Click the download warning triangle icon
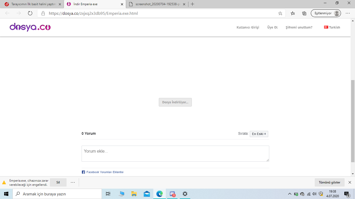Viewport: 355px width, 199px height. (4, 182)
